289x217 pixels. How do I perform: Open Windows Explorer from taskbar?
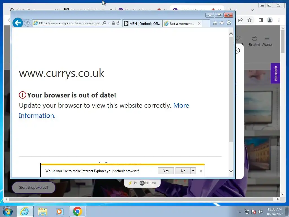[43, 211]
